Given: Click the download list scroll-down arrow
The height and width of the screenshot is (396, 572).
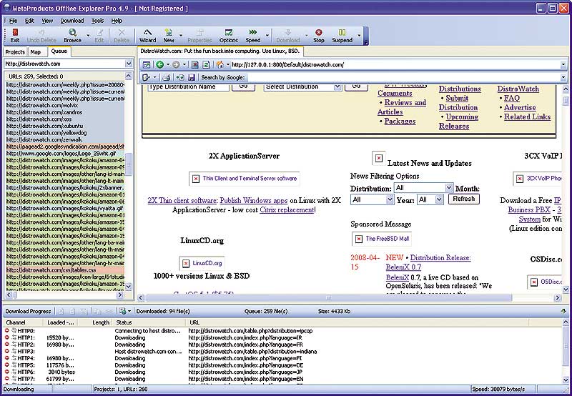Looking at the screenshot, I should 566,381.
